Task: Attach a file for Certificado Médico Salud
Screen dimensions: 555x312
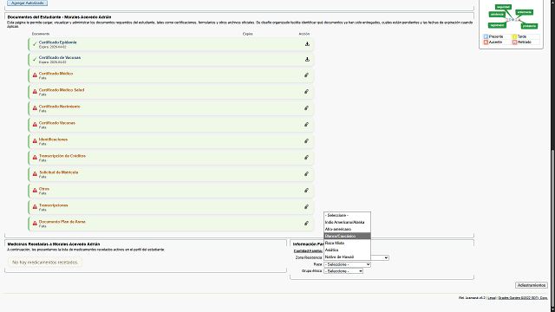Action: pyautogui.click(x=306, y=92)
